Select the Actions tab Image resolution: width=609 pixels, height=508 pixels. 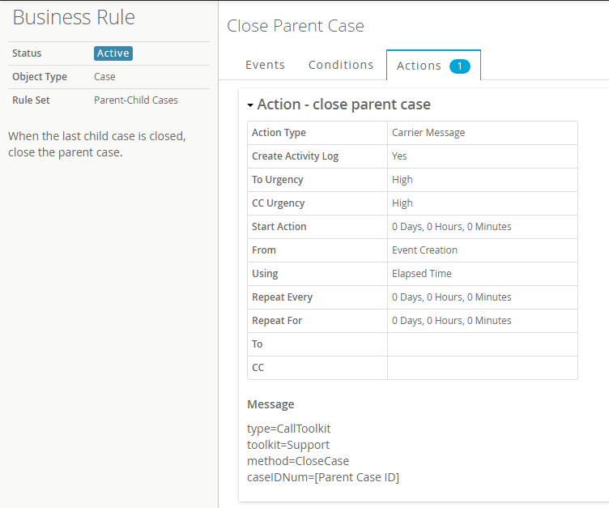pyautogui.click(x=419, y=66)
